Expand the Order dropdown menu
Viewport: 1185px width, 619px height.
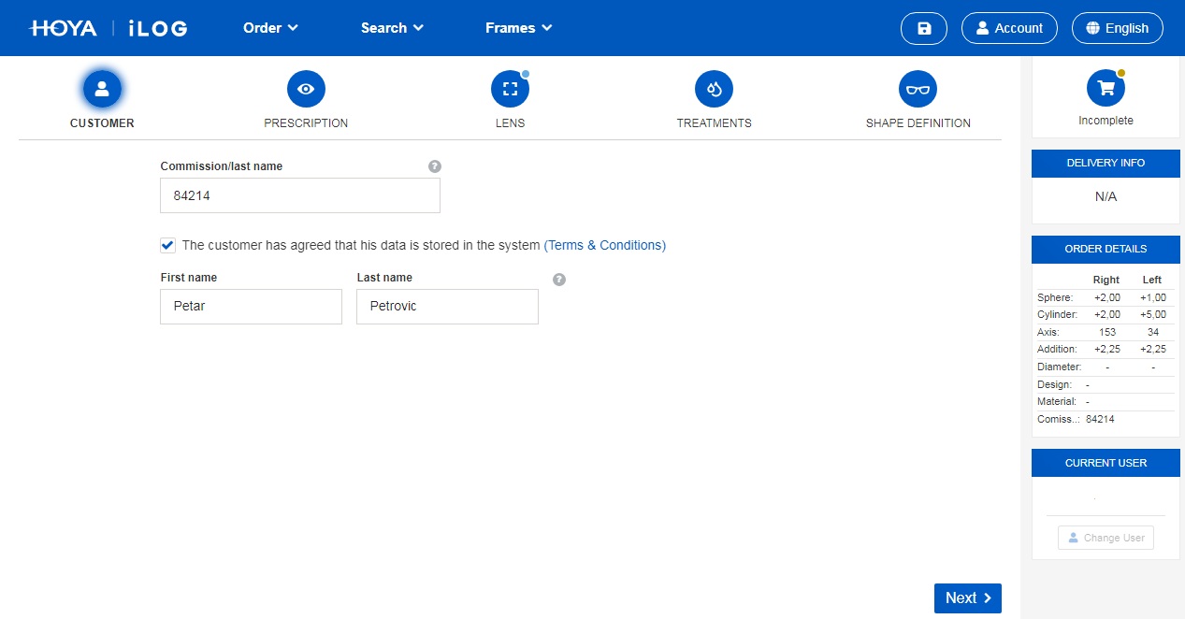[x=270, y=28]
